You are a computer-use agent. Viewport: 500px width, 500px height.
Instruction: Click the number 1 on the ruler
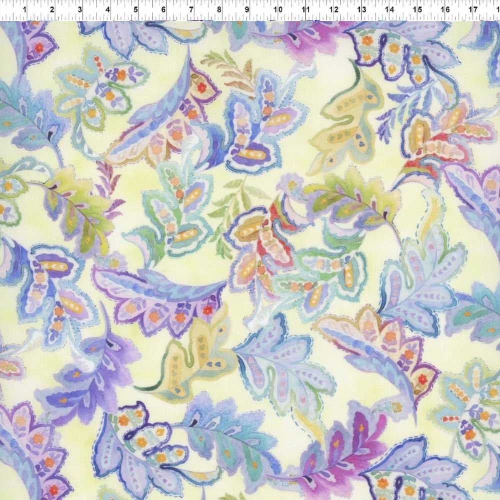point(25,9)
